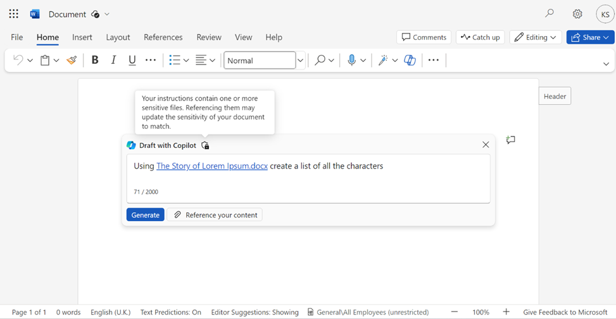Viewport: 616px width, 319px height.
Task: Open the KS account profile avatar
Action: pyautogui.click(x=605, y=15)
